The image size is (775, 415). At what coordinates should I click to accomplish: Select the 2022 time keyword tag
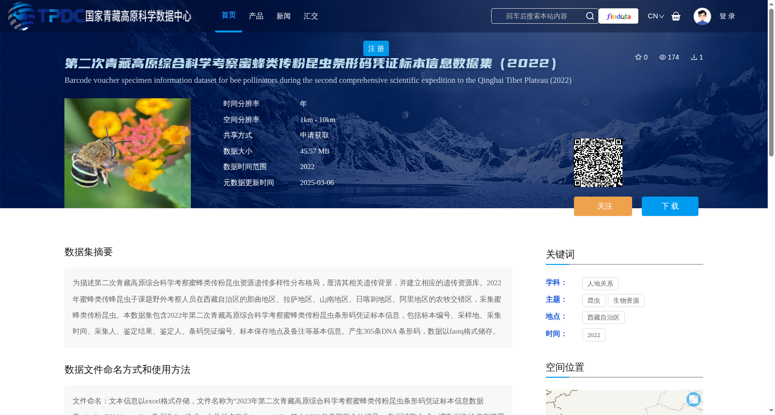coord(594,335)
